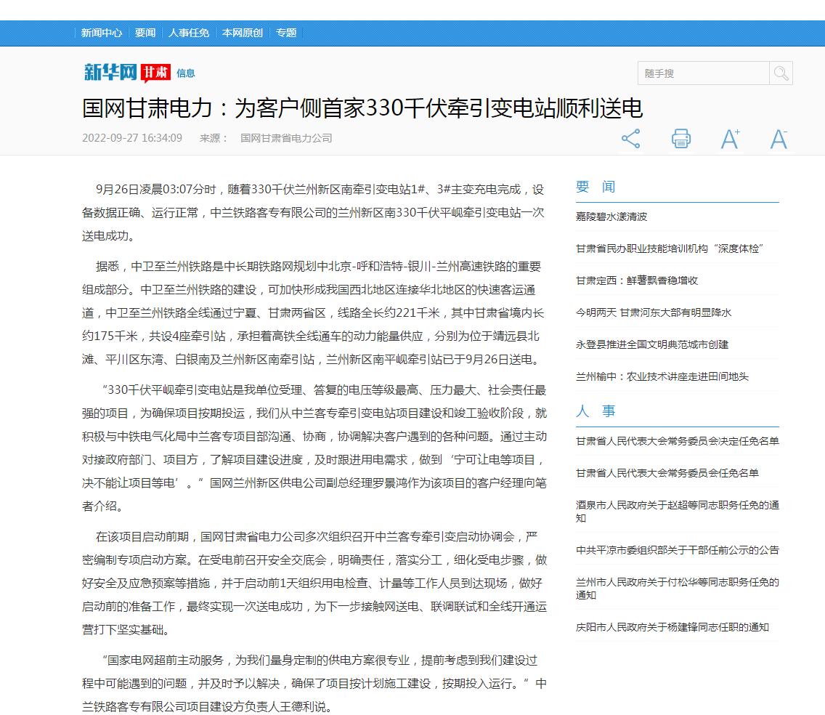Open 庆阳市人民政府关于杨建锋同志任职的通知
This screenshot has height=715, width=825.
[672, 627]
